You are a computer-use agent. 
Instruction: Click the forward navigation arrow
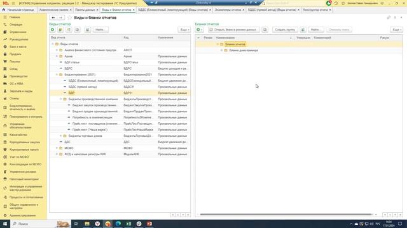click(61, 18)
